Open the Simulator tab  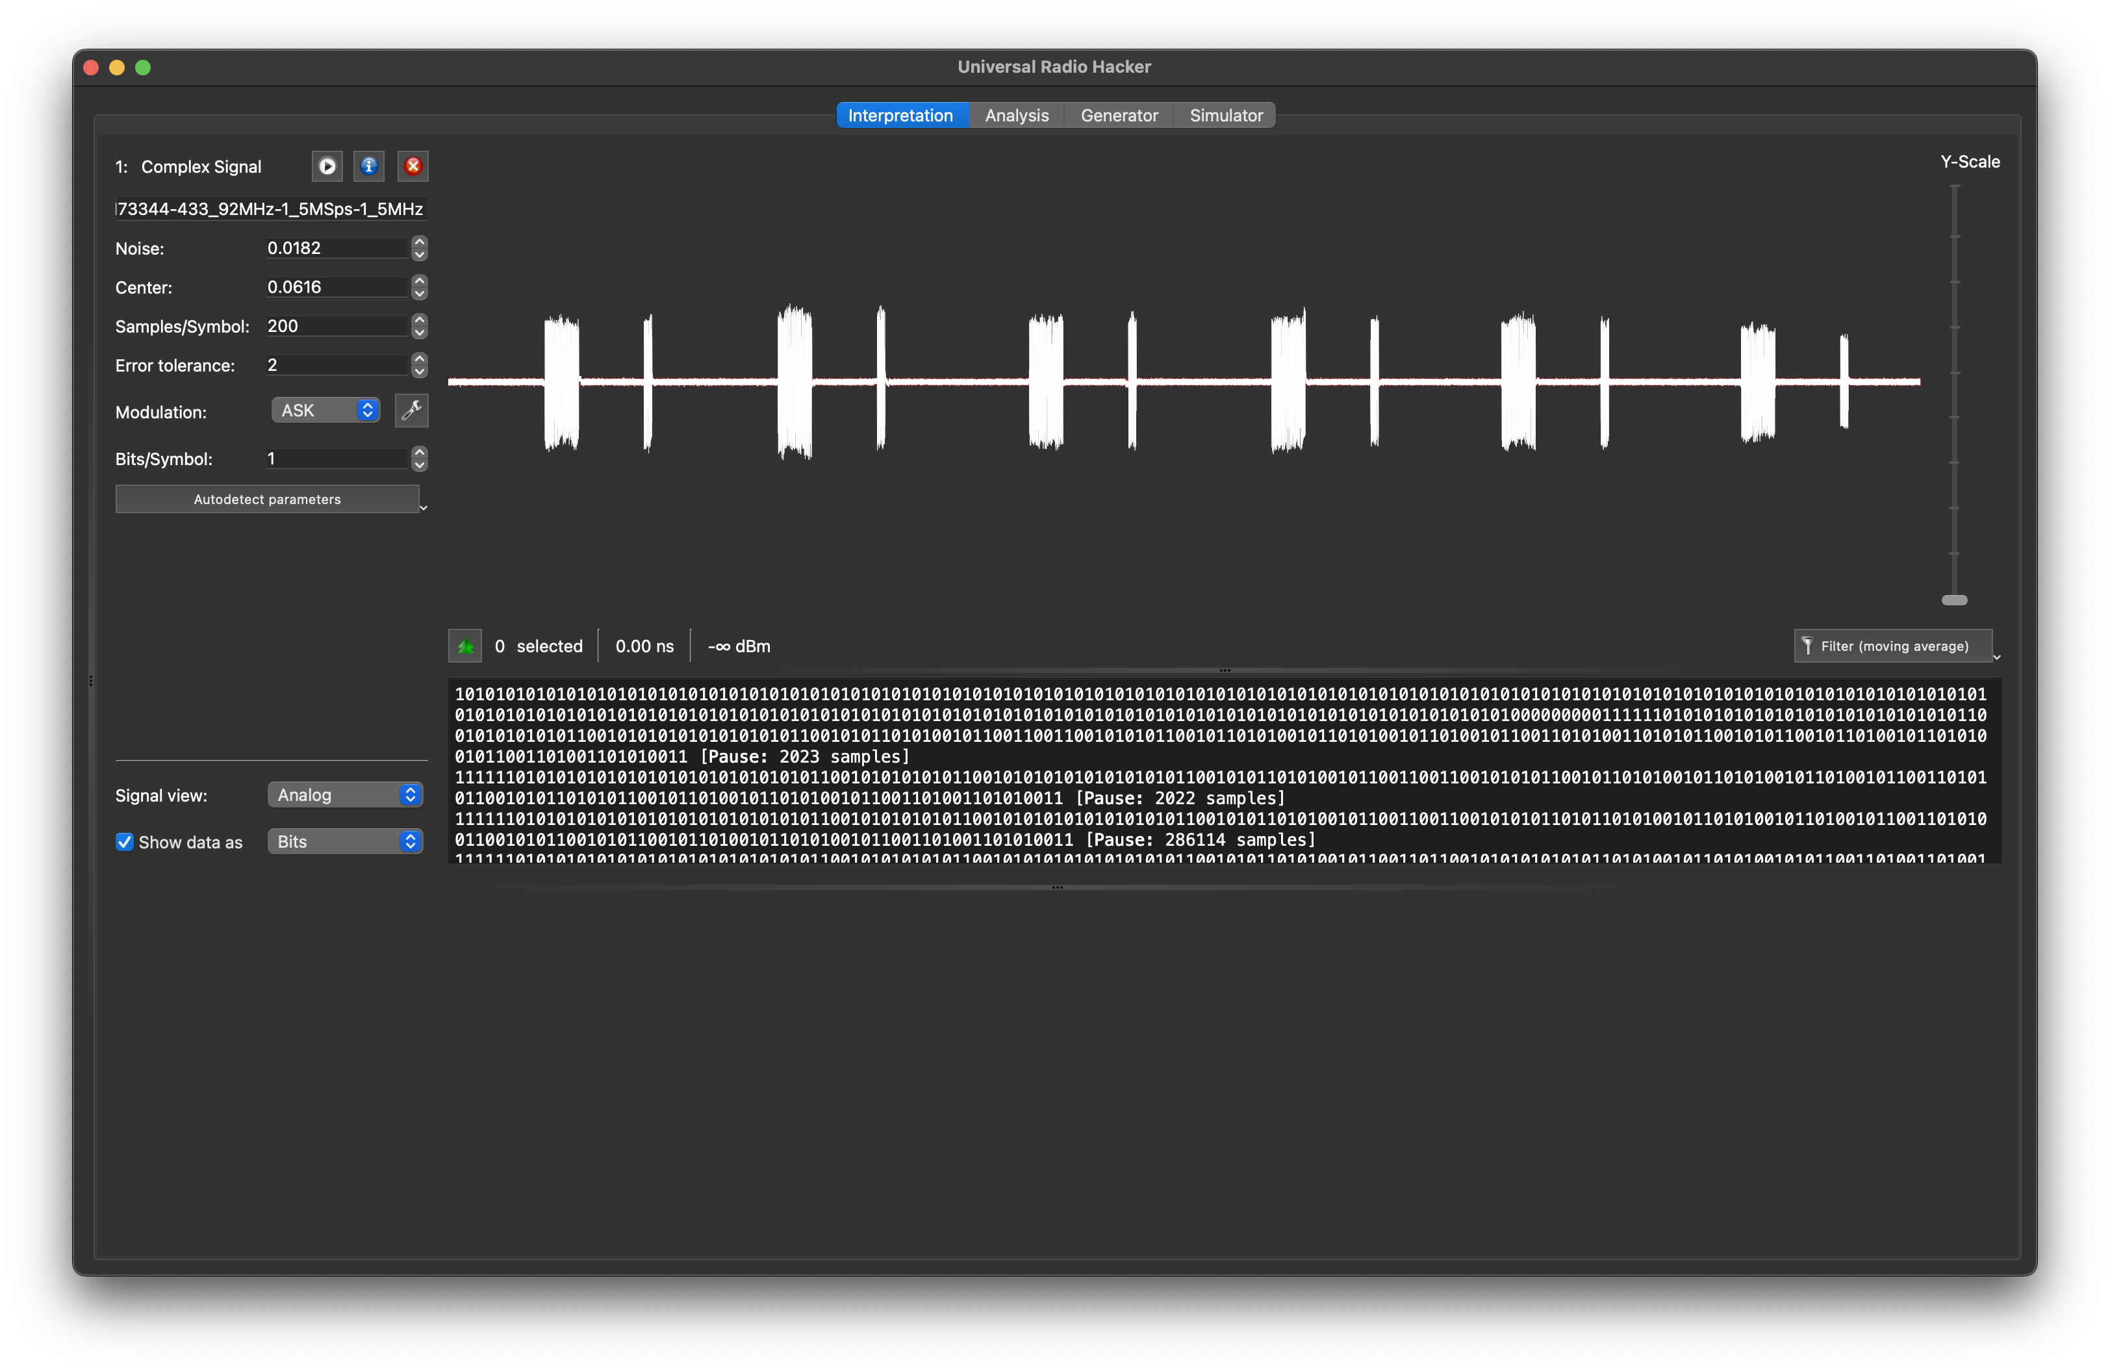(1225, 115)
